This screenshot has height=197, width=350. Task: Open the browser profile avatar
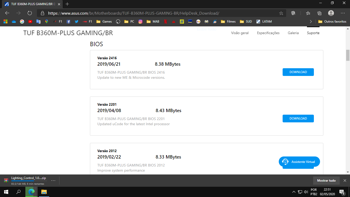(331, 13)
